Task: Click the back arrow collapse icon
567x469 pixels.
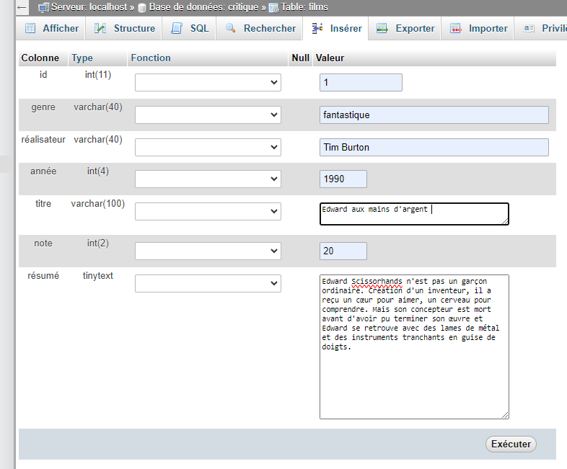Action: pos(22,7)
